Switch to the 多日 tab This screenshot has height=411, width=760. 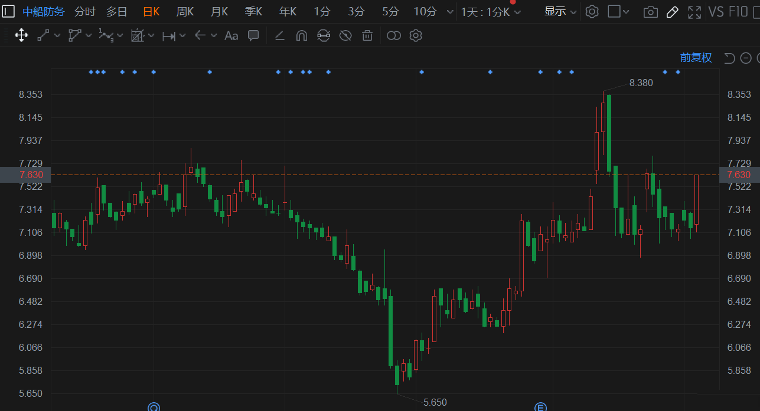(117, 11)
